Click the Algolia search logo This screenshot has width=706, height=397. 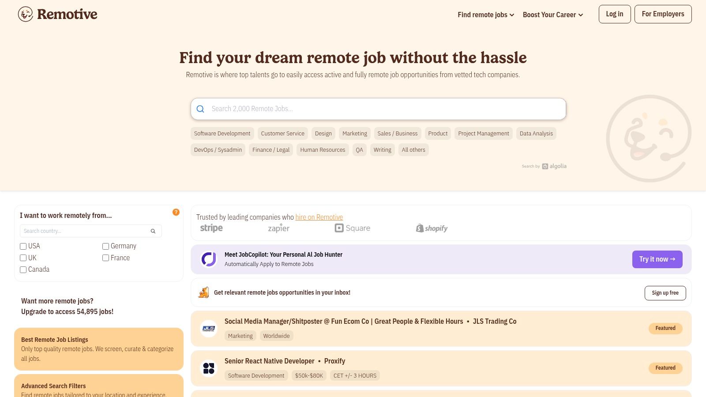[x=554, y=166]
